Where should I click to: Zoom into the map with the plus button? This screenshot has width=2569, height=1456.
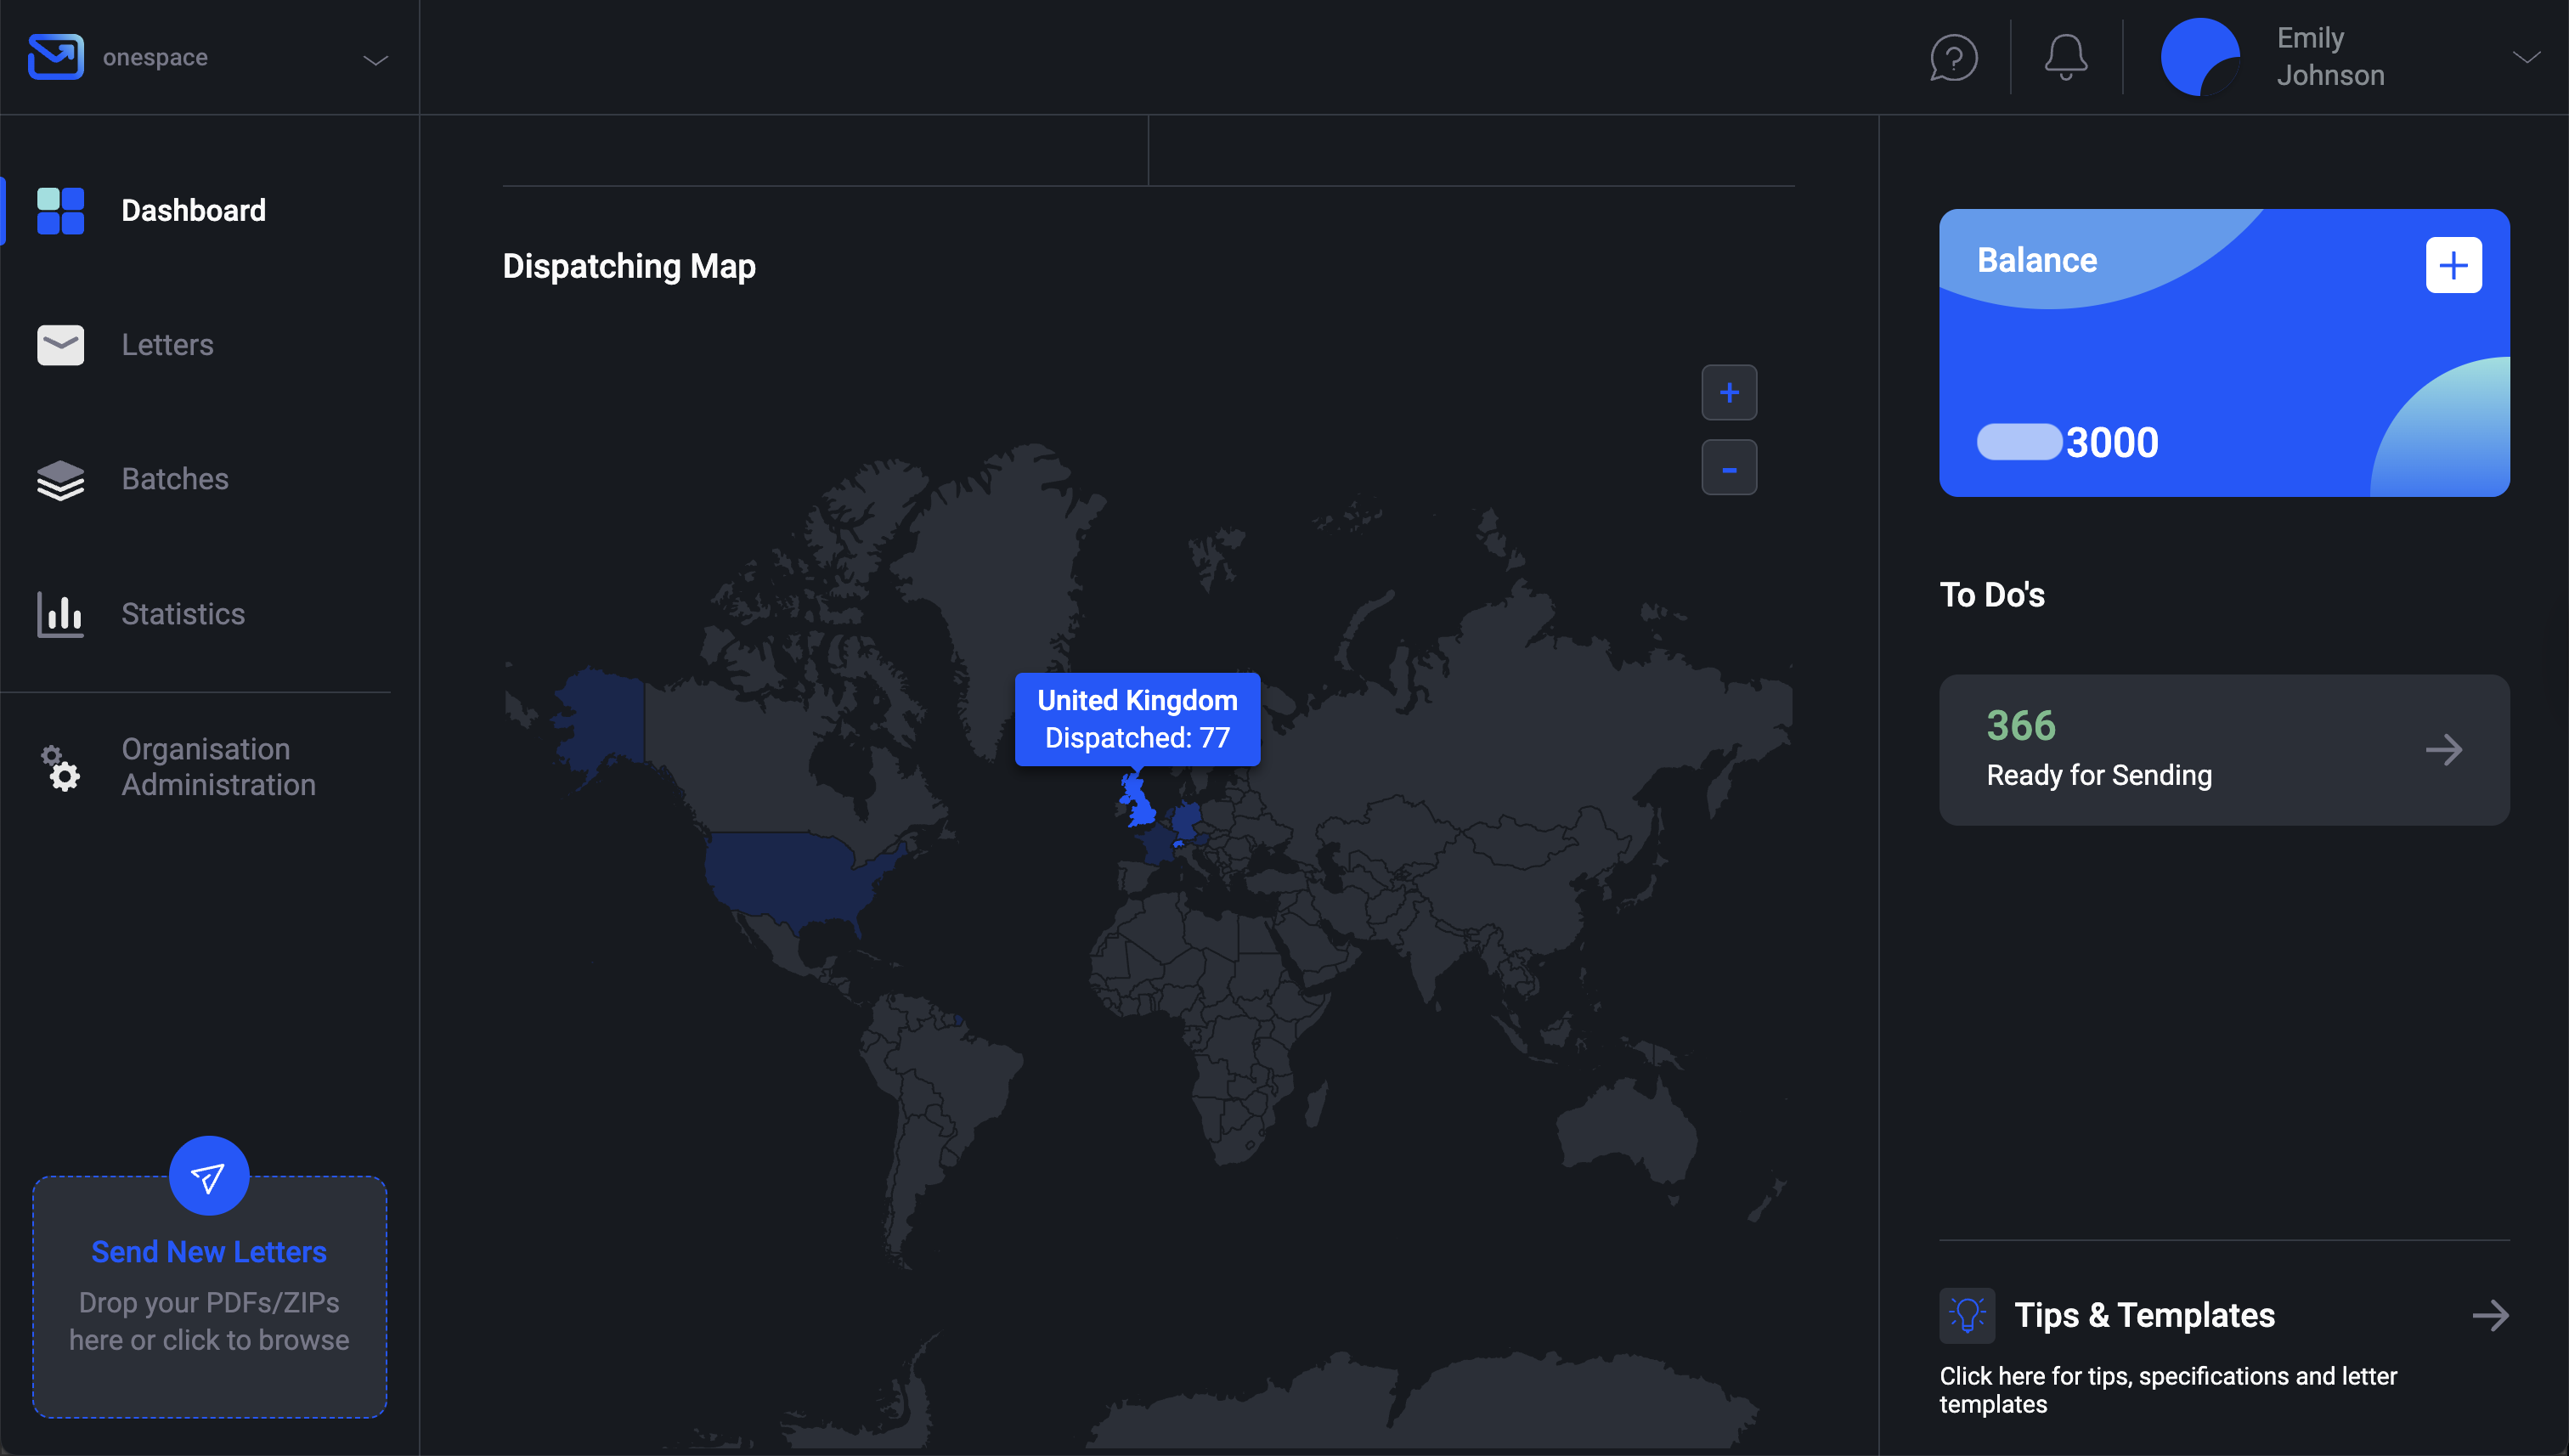tap(1730, 392)
